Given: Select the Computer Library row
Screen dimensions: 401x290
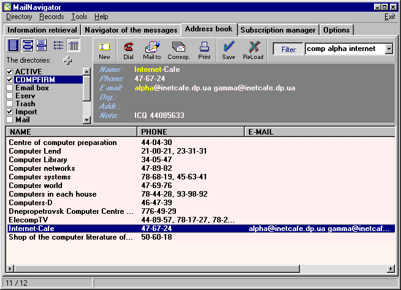Looking at the screenshot, I should tap(38, 160).
